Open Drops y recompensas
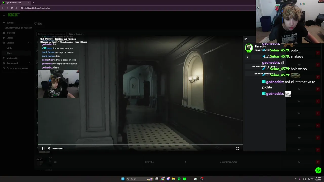 pos(17,68)
